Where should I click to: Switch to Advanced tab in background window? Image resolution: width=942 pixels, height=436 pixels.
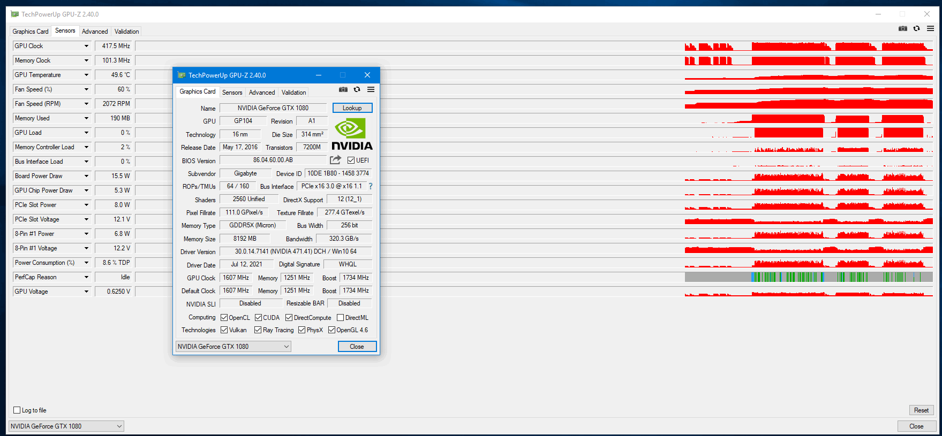[95, 32]
